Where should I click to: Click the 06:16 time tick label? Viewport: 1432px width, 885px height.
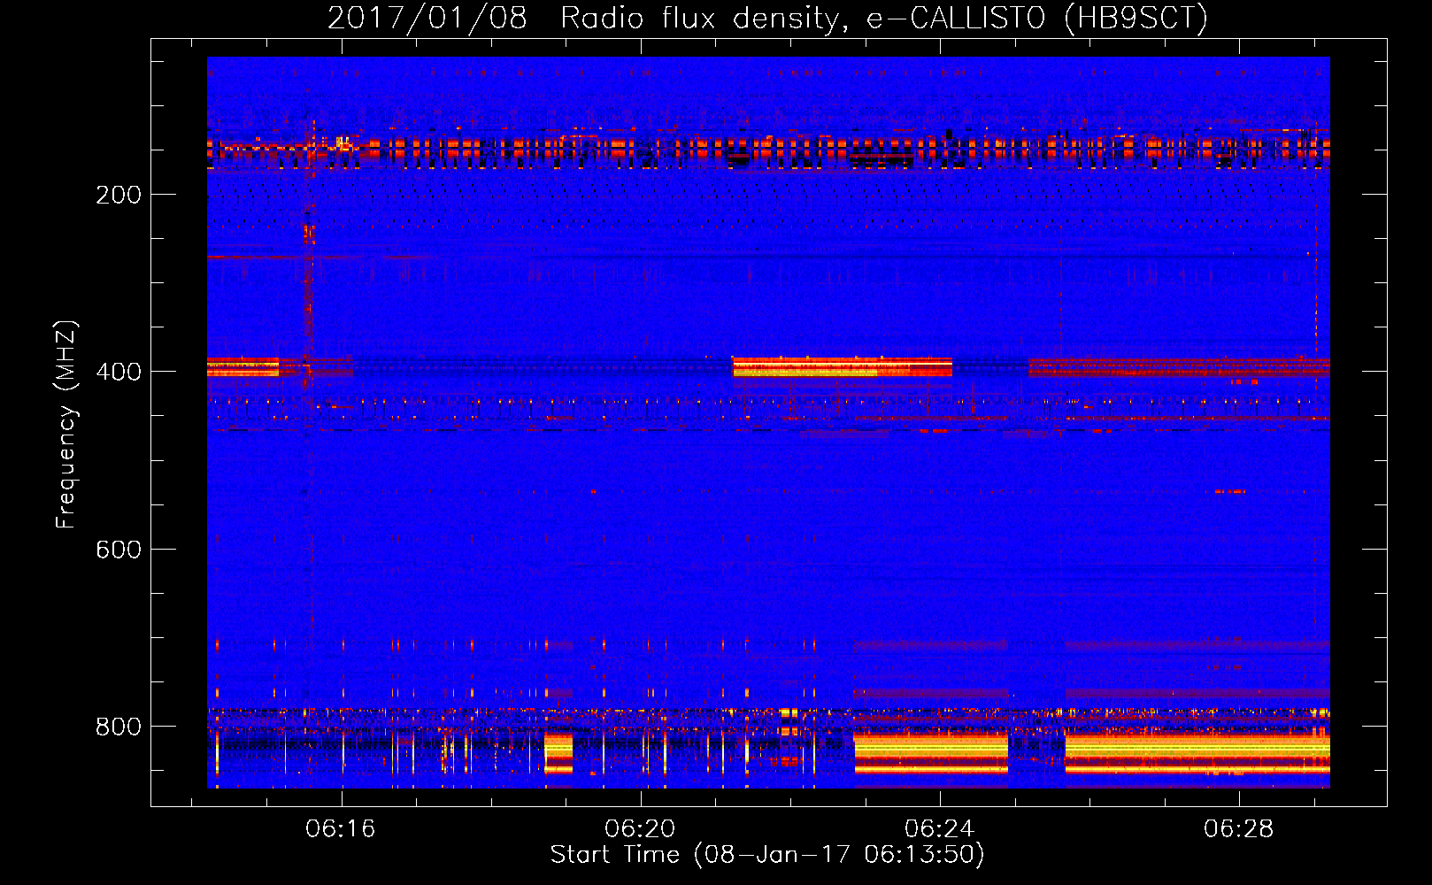click(341, 829)
